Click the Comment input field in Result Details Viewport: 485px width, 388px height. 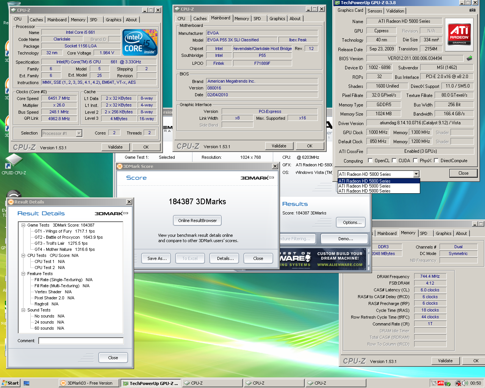coord(81,341)
